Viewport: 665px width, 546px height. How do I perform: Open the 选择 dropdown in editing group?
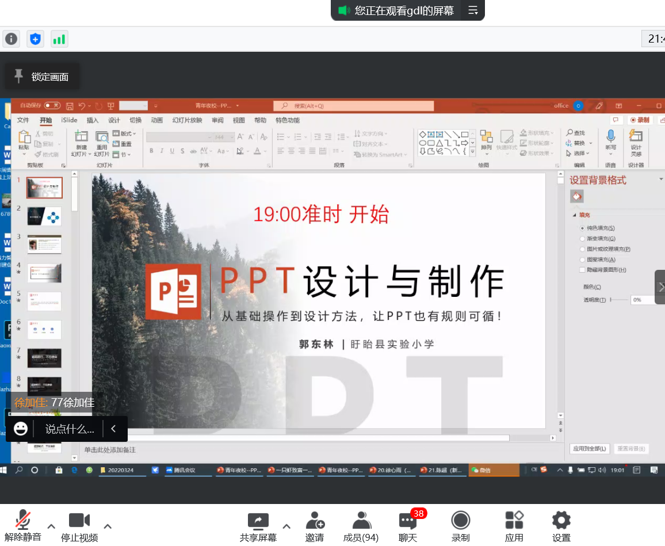point(578,153)
